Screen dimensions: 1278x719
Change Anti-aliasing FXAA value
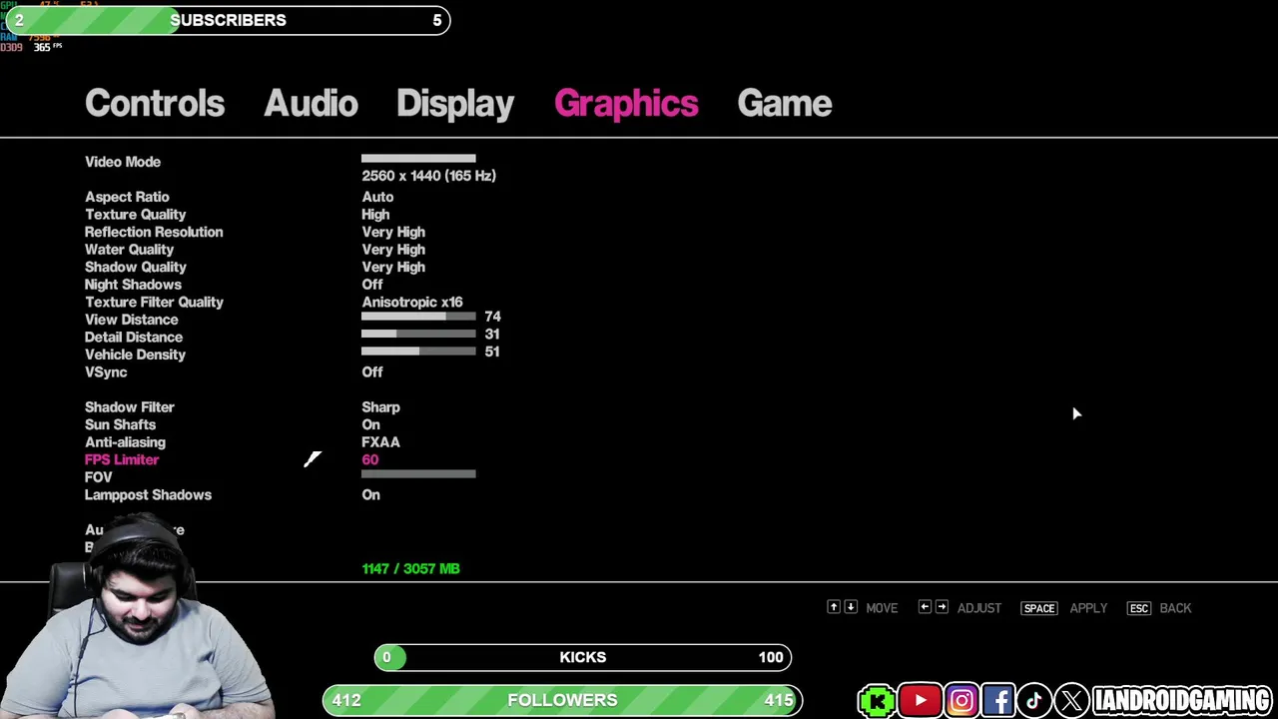coord(380,442)
